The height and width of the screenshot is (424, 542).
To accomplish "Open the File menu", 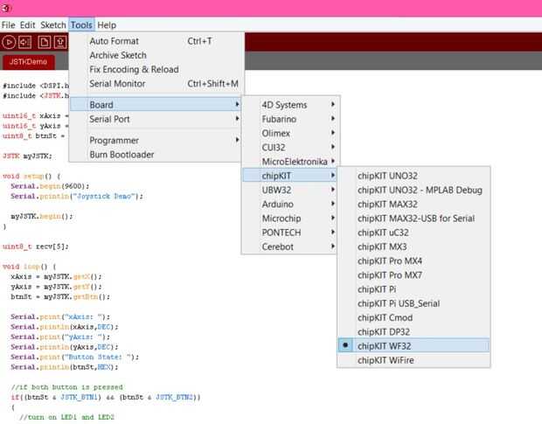I will pos(8,24).
